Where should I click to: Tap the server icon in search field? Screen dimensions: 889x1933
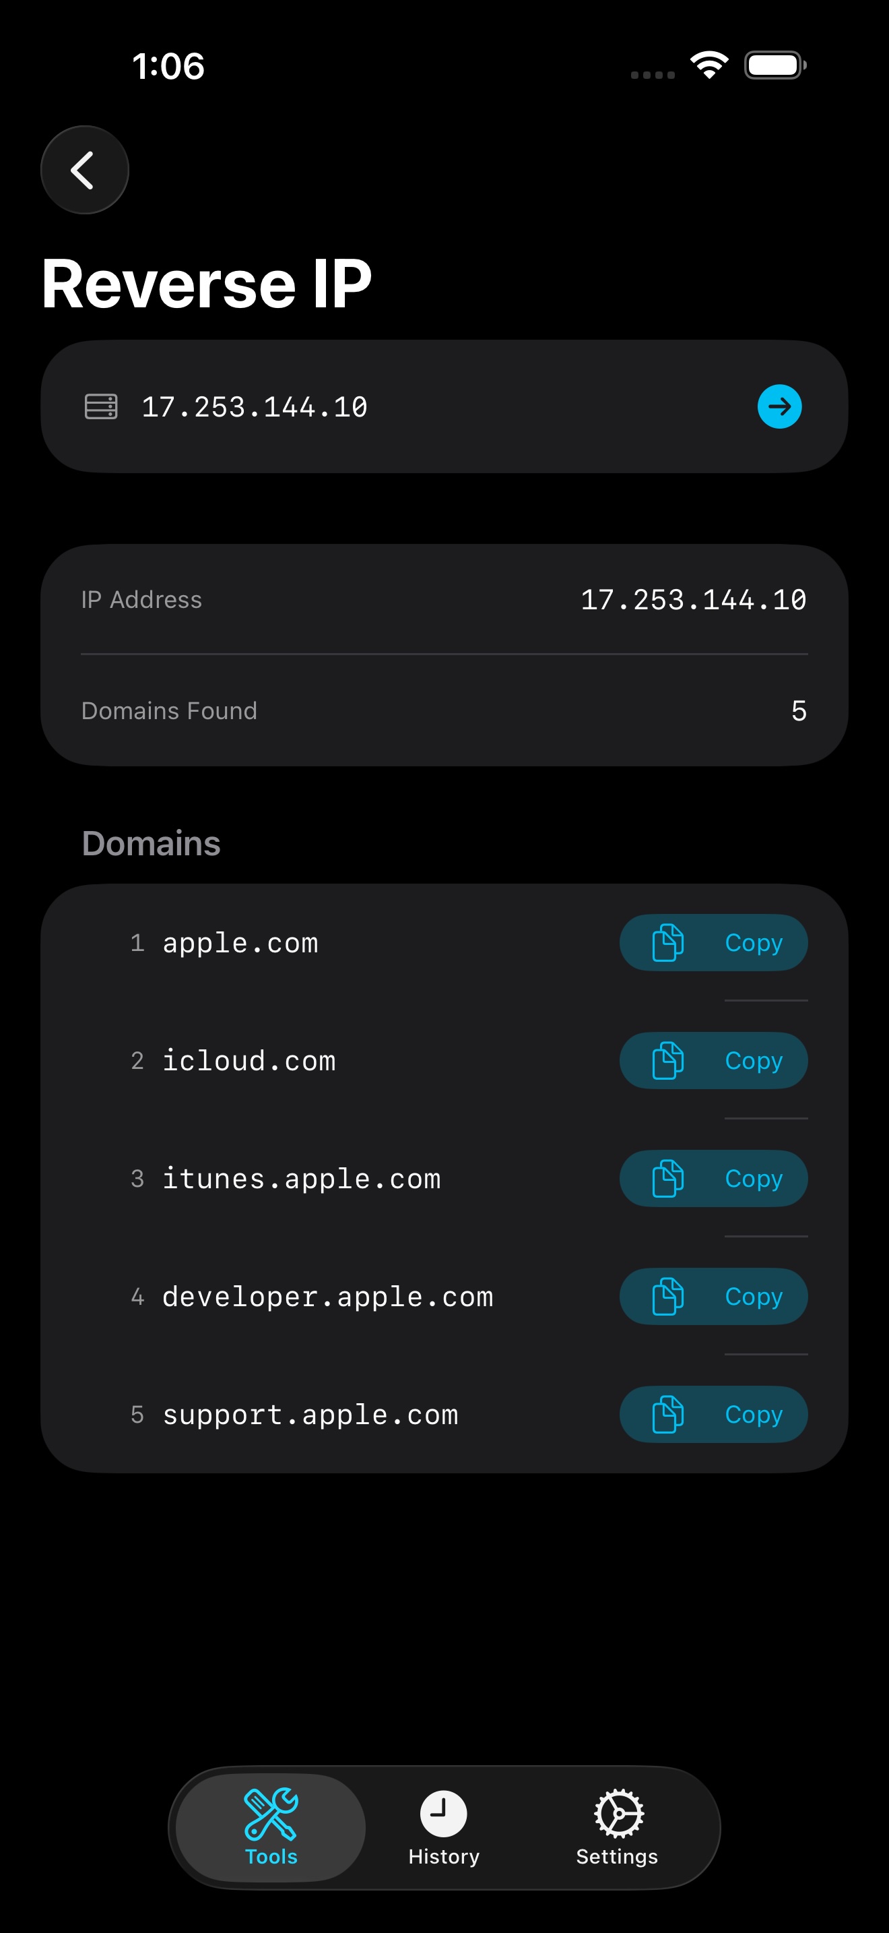(x=100, y=406)
